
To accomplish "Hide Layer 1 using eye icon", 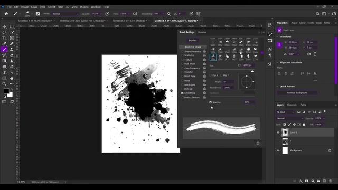I will coord(278,132).
